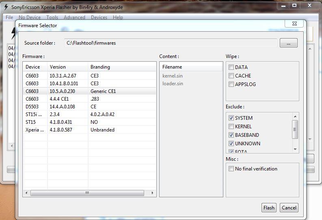Enable No final verification option

pyautogui.click(x=231, y=169)
